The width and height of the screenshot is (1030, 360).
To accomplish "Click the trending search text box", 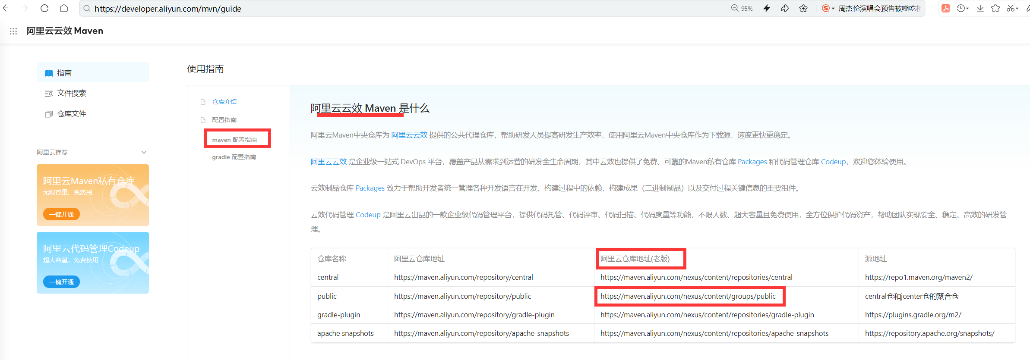I will point(880,9).
